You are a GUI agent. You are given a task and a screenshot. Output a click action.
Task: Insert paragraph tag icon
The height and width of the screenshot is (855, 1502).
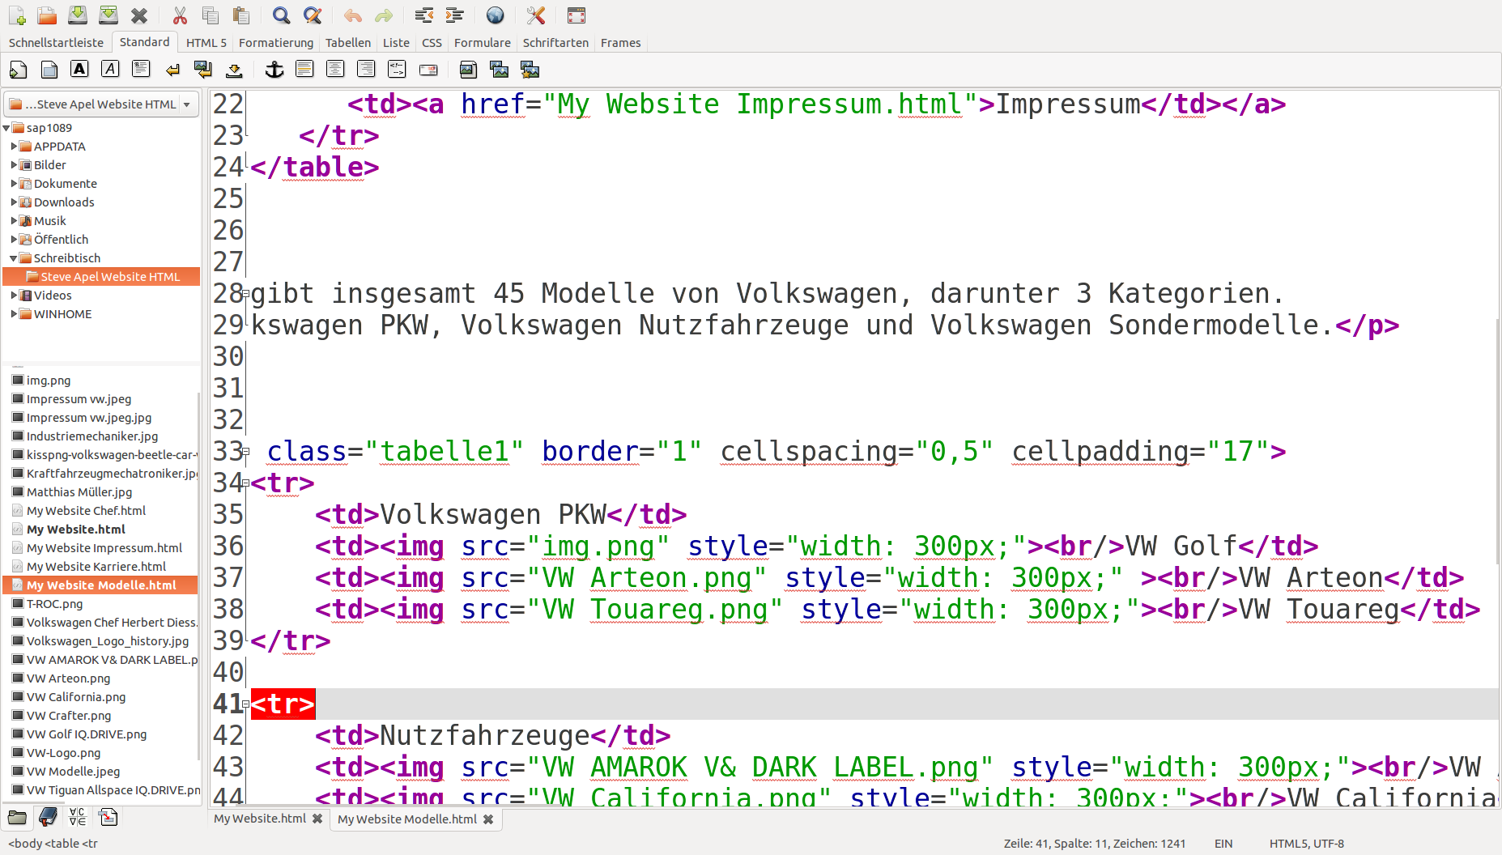tap(141, 70)
